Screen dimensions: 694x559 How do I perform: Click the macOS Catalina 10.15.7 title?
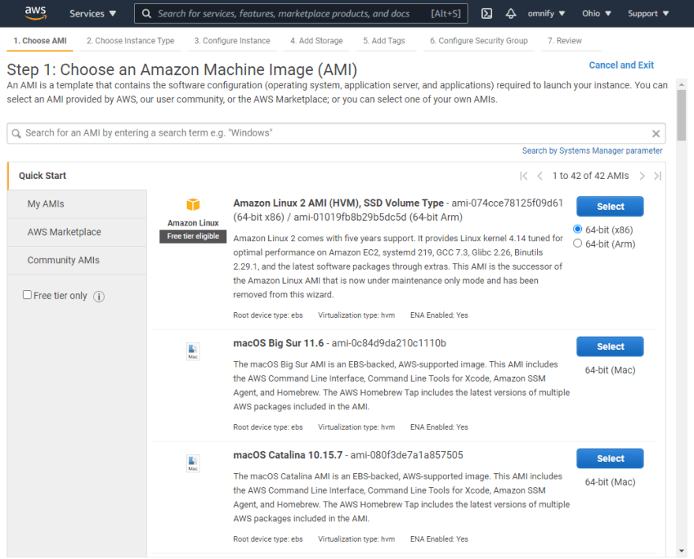[x=288, y=456]
